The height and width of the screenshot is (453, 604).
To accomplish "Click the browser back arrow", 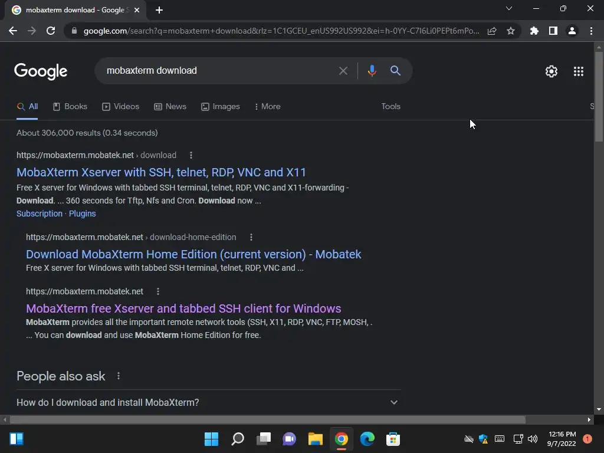I will [x=13, y=31].
